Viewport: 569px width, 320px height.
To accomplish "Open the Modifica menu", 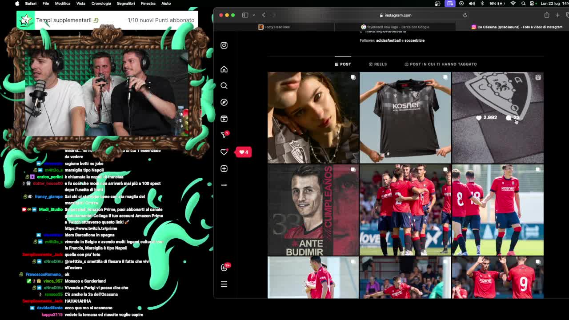I will pos(63,4).
